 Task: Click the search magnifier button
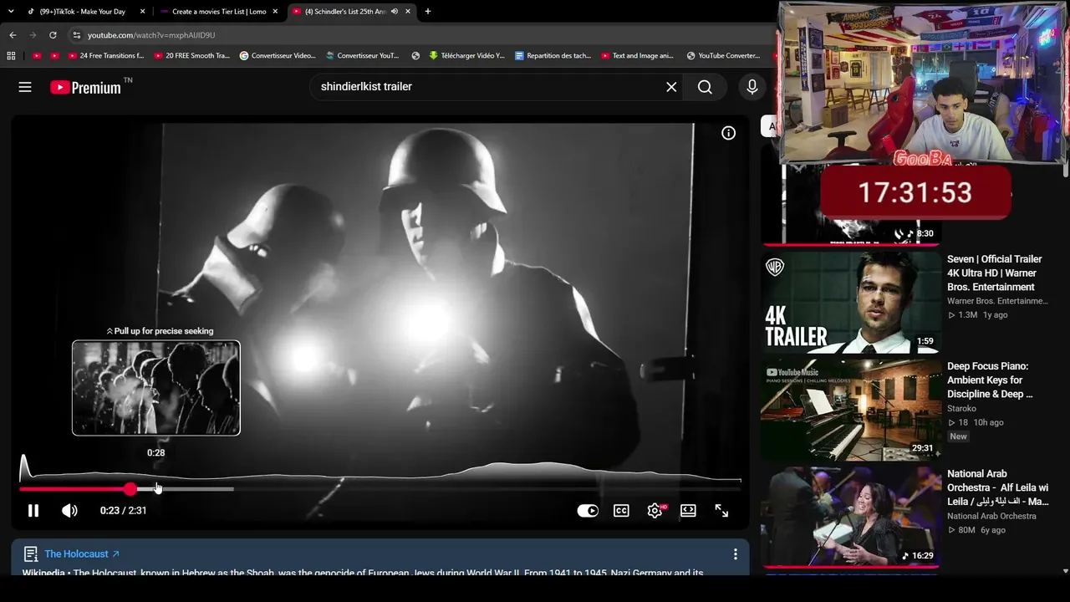(x=705, y=87)
